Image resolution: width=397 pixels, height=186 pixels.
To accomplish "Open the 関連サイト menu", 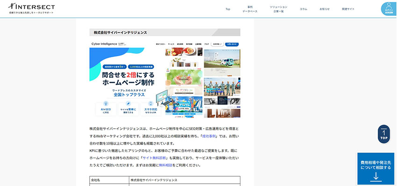I will pos(348,9).
